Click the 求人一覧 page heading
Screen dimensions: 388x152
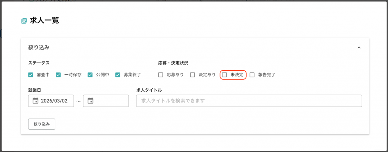click(44, 20)
